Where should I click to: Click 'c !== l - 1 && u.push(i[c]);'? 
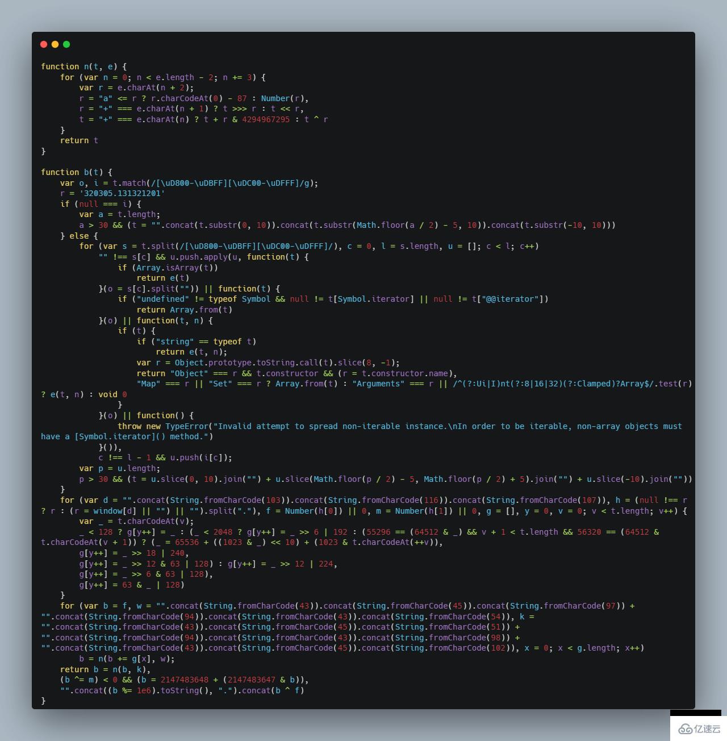coord(165,457)
